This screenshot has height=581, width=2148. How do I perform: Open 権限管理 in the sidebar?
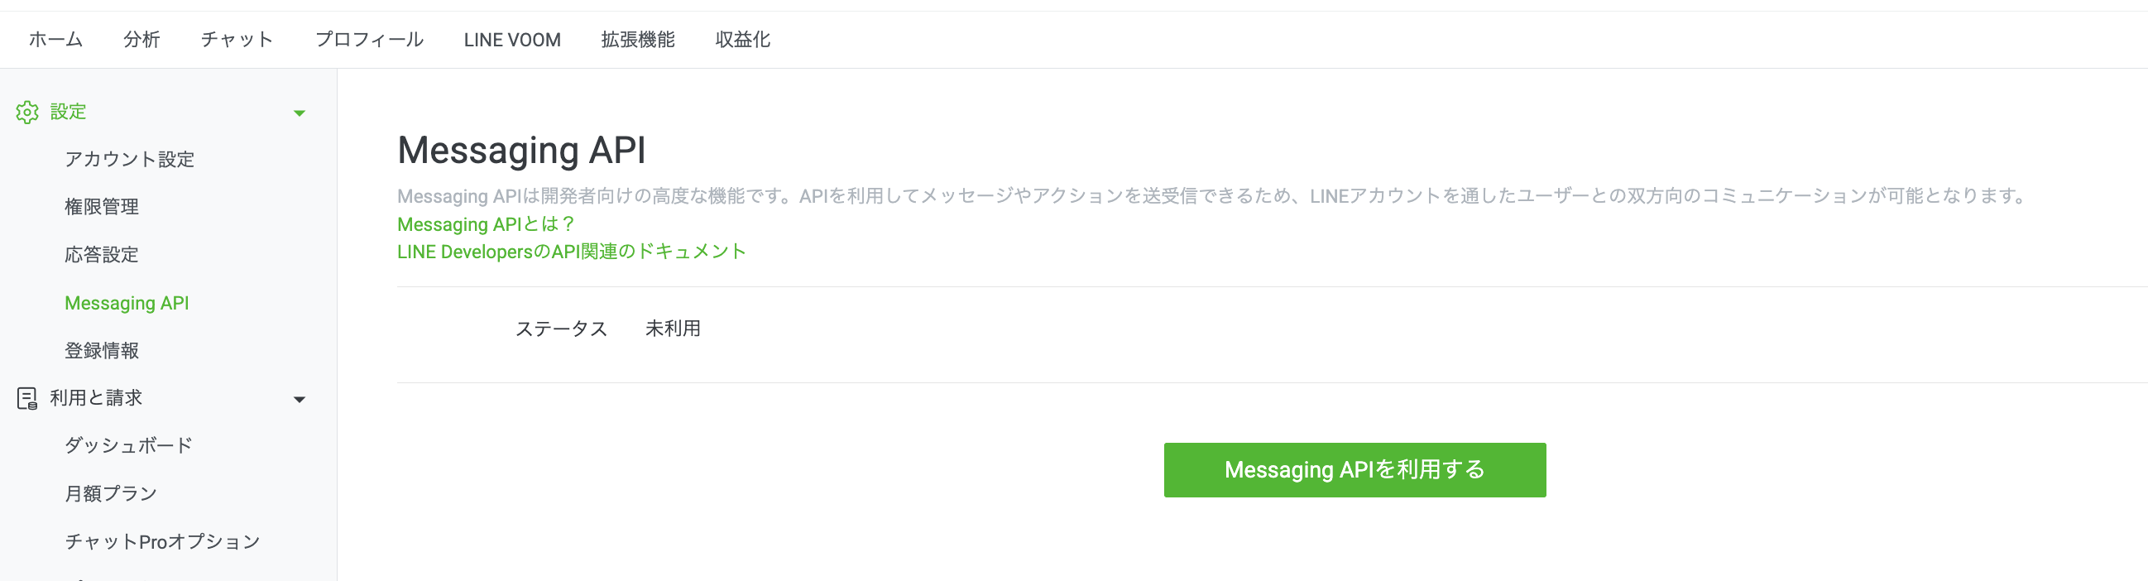point(102,207)
